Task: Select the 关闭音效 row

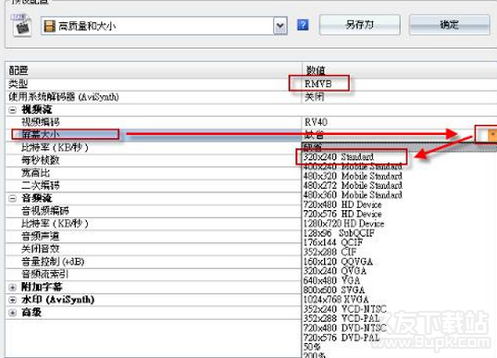Action: click(x=154, y=249)
